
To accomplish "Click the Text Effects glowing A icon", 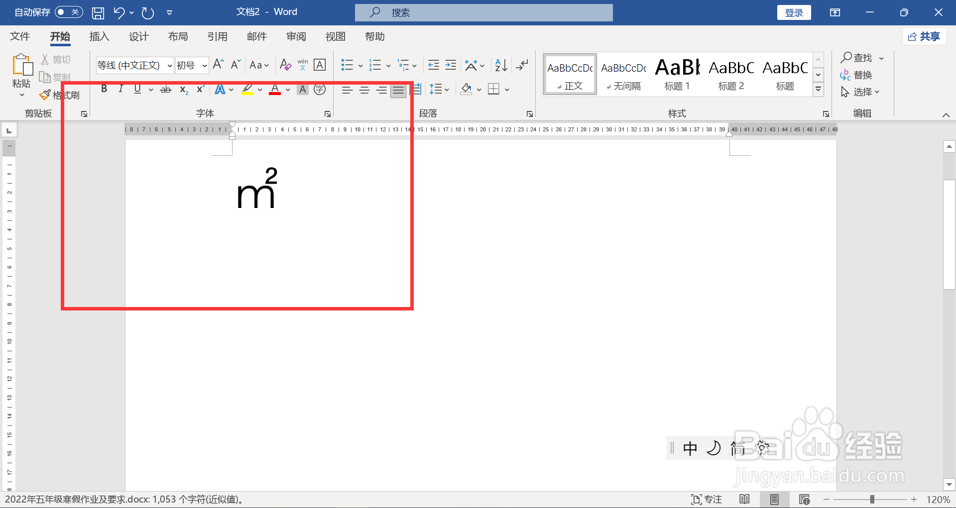I will 220,90.
